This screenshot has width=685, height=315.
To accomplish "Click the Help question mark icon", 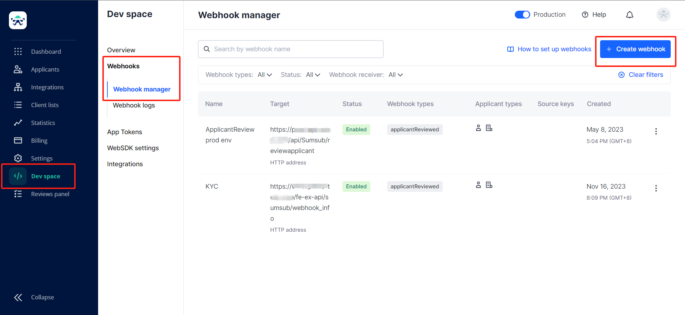I will (585, 15).
